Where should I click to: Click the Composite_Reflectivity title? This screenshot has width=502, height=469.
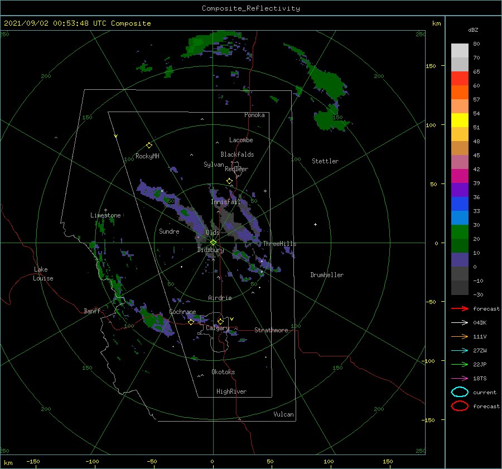coord(251,8)
